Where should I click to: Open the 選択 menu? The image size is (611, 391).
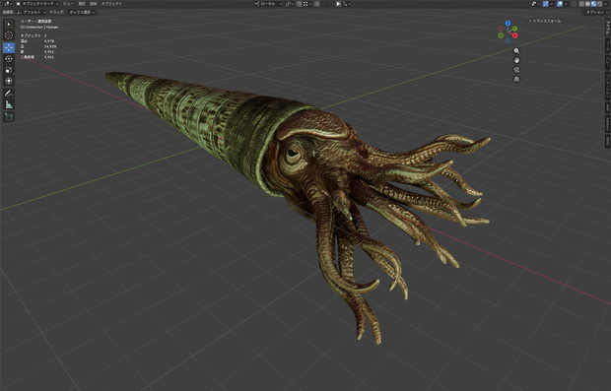(x=82, y=4)
